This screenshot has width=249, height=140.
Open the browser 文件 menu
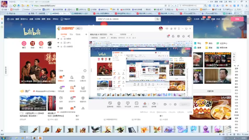pyautogui.click(x=211, y=2)
